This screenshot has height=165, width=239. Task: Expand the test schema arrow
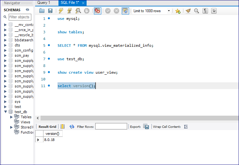(x=5, y=107)
